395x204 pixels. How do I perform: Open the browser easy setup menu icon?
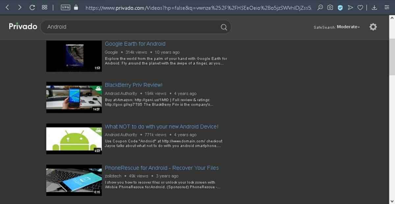pyautogui.click(x=387, y=7)
